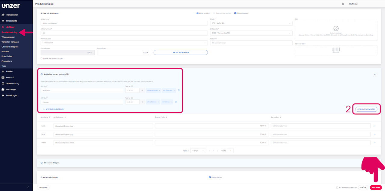This screenshot has height=191, width=385.
Task: Enable 'Preis in der Kasse abfragen' checkbox
Action: click(42, 58)
